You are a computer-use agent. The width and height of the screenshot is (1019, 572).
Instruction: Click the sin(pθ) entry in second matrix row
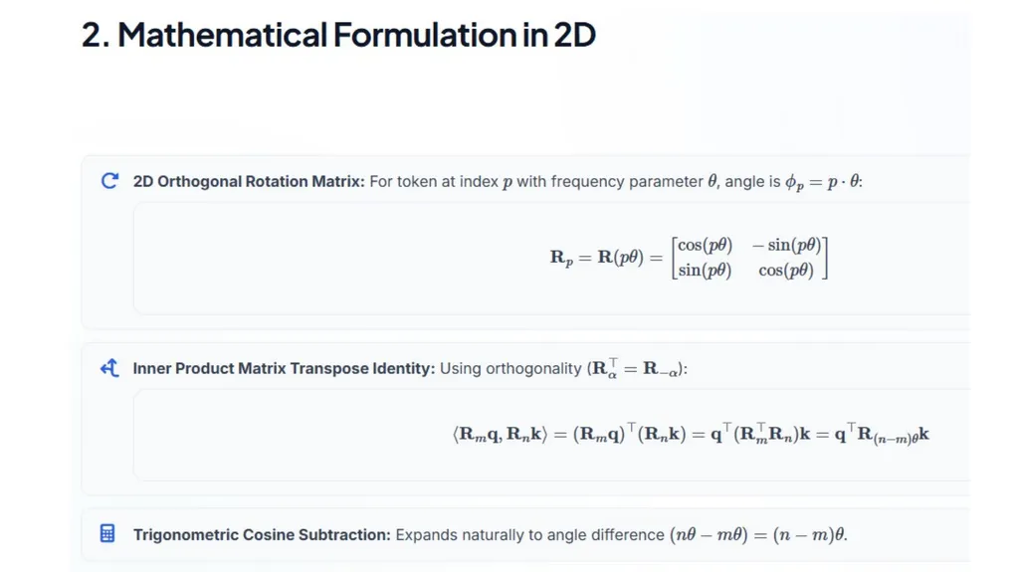tap(705, 270)
